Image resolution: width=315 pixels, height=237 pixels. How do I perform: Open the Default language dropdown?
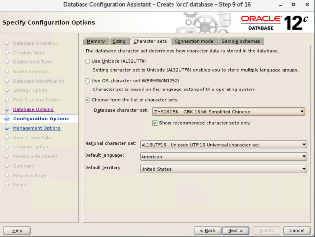click(x=224, y=156)
